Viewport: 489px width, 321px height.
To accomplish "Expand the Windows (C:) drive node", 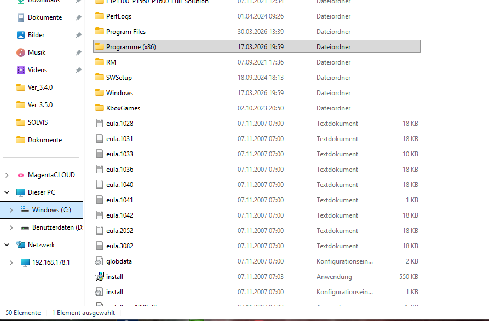I will coord(11,210).
